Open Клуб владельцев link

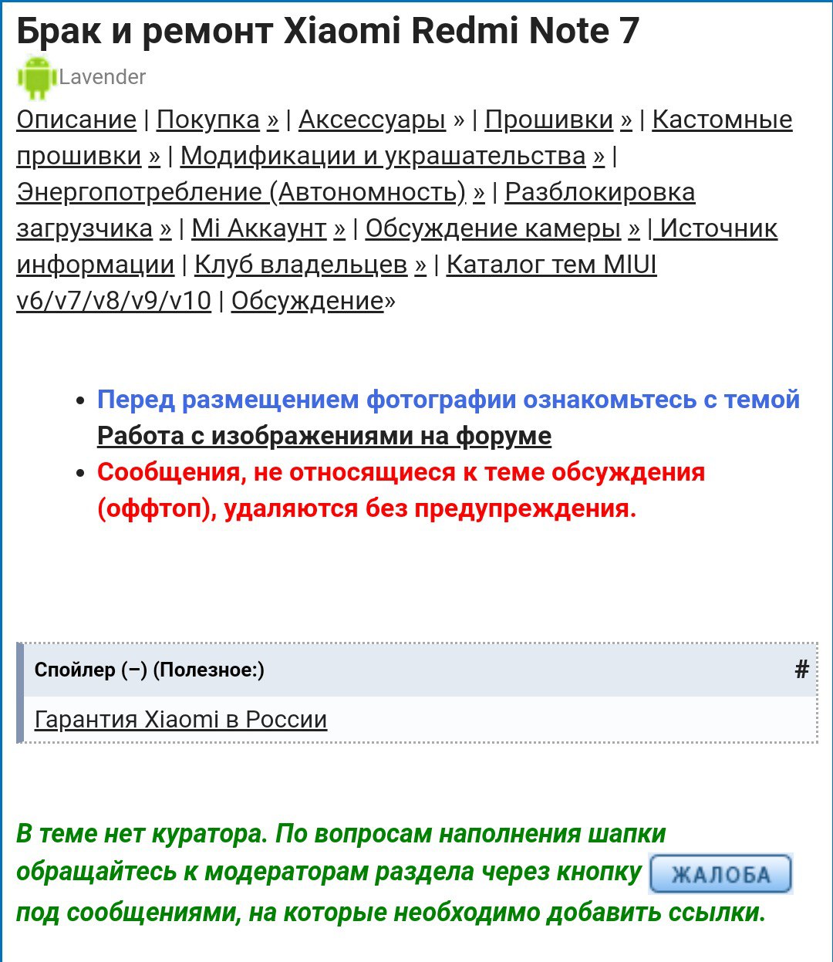(x=301, y=265)
